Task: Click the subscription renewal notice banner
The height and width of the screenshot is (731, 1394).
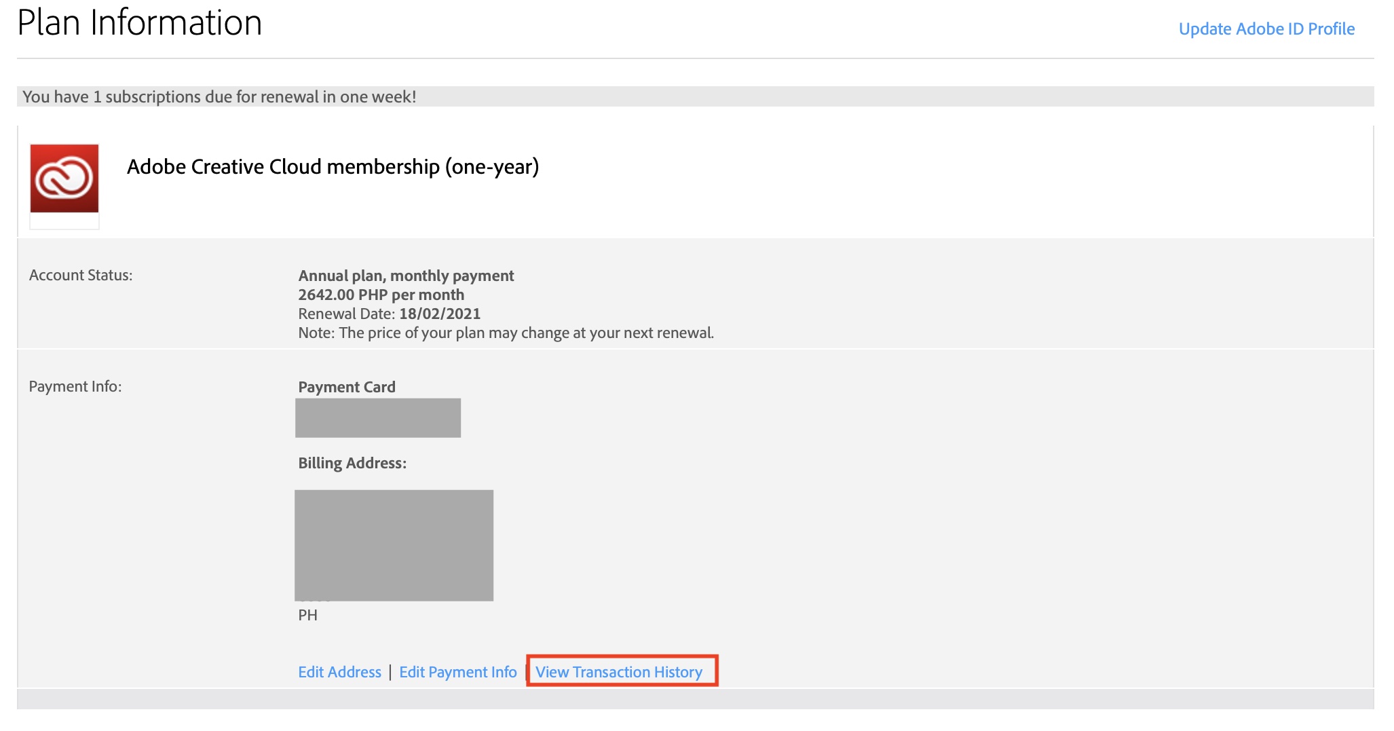Action: (219, 97)
